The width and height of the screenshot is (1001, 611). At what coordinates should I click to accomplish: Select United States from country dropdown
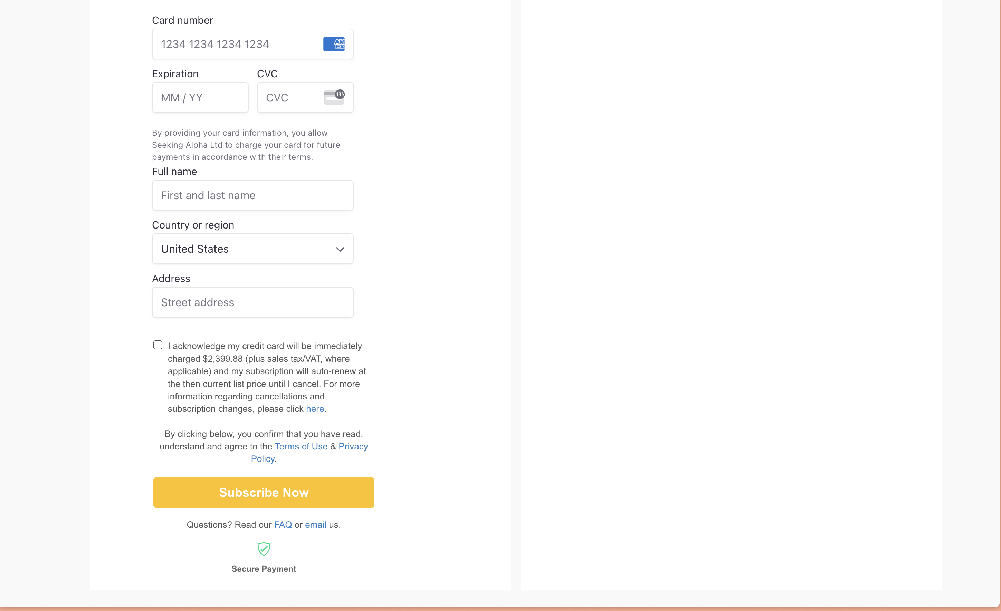coord(252,249)
